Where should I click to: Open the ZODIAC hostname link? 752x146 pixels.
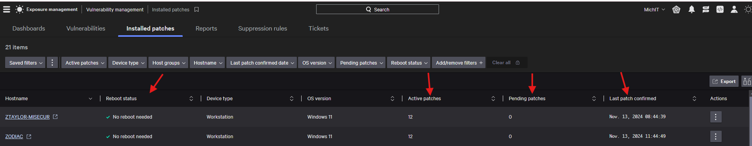[x=14, y=136]
